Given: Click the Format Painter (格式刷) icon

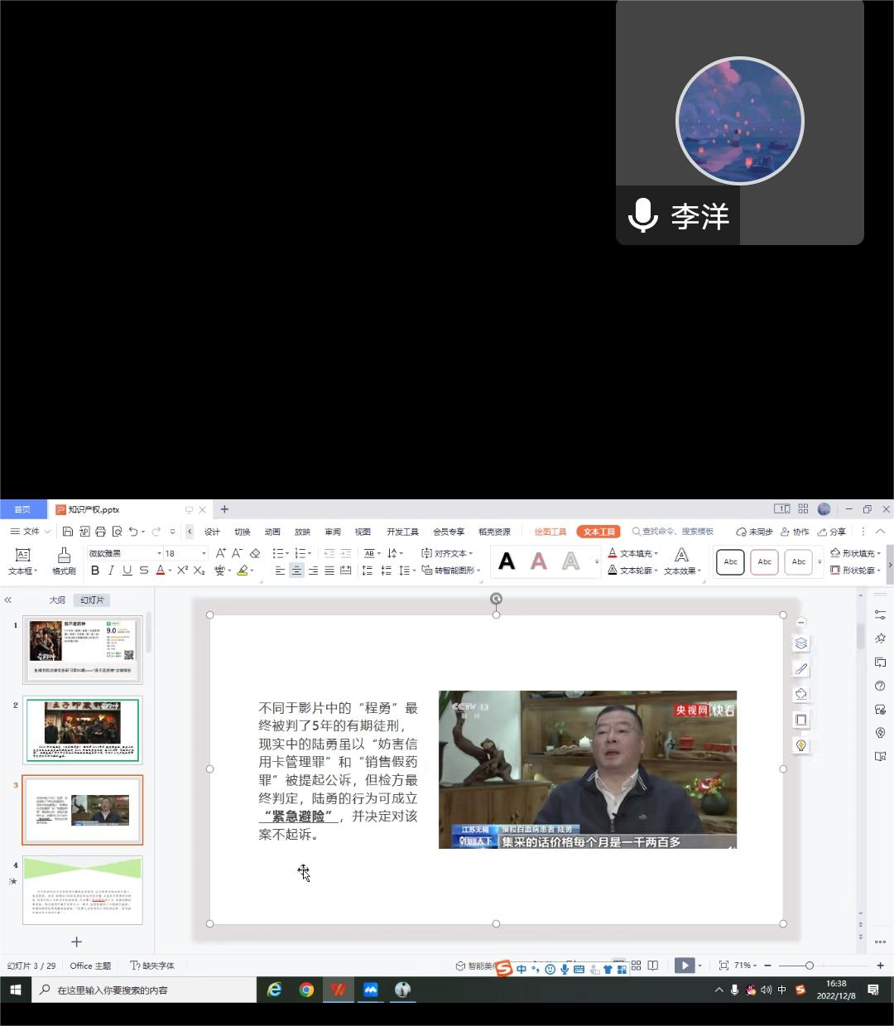Looking at the screenshot, I should click(64, 560).
